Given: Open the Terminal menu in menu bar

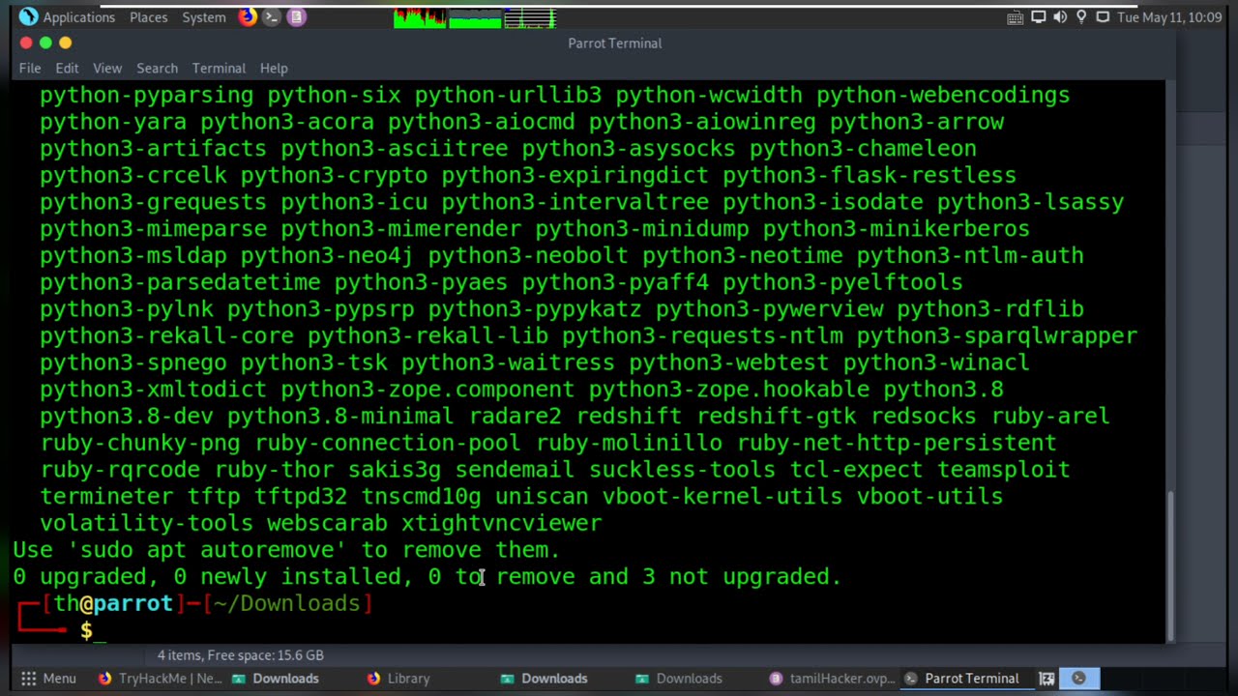Looking at the screenshot, I should (x=219, y=68).
